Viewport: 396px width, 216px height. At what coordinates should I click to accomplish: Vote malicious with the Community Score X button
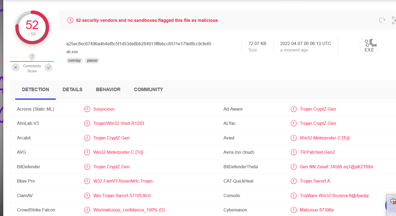click(16, 67)
